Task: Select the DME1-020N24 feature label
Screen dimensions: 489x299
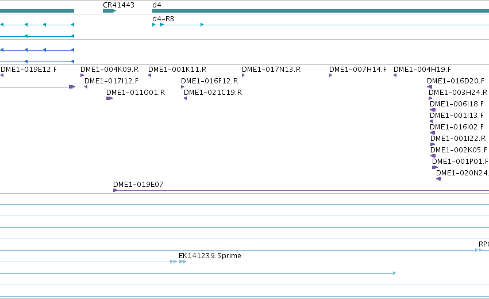Action: coord(462,173)
